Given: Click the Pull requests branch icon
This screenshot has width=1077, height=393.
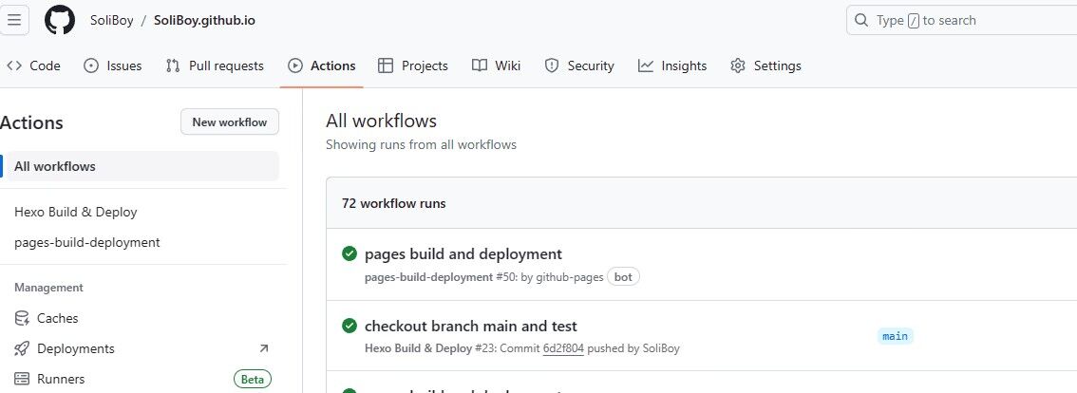Looking at the screenshot, I should 173,65.
